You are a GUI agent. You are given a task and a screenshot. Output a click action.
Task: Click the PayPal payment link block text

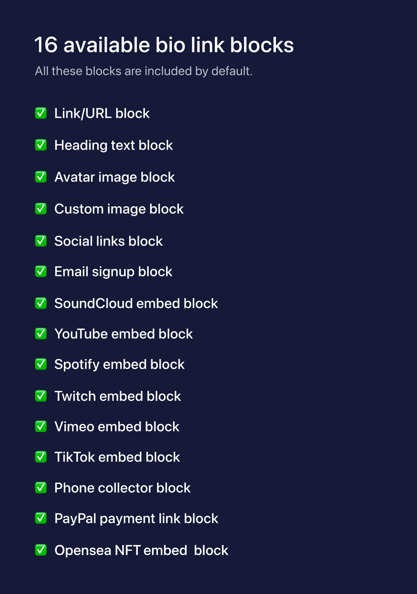point(136,519)
